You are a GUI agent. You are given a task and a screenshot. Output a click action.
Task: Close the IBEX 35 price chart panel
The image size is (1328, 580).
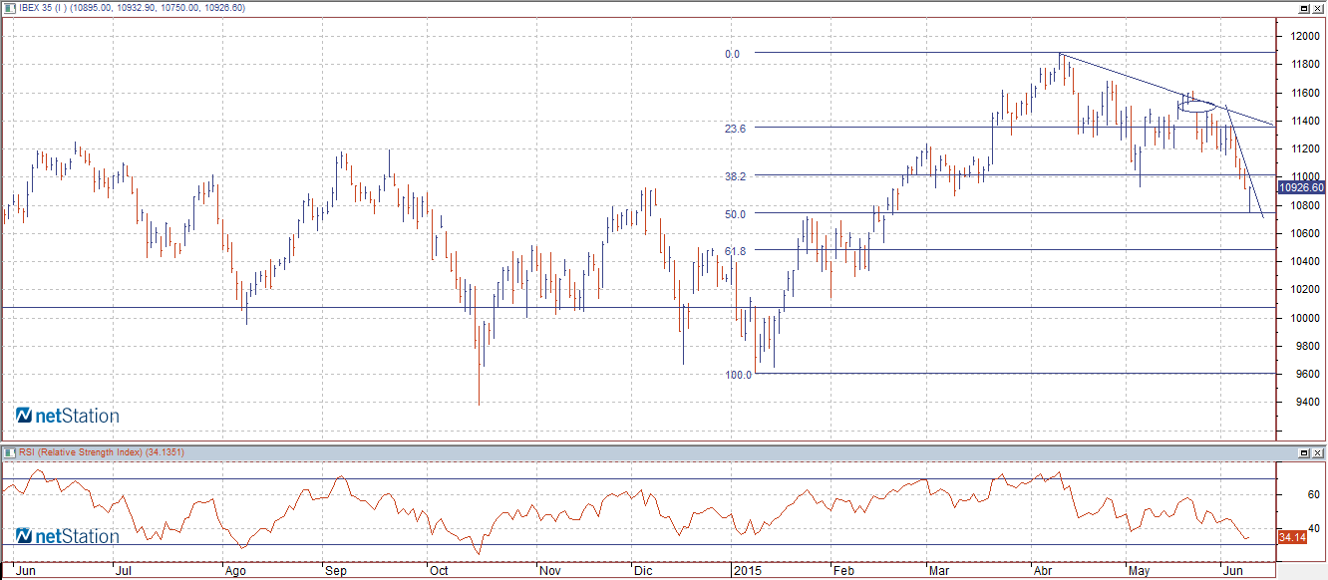pos(1318,8)
